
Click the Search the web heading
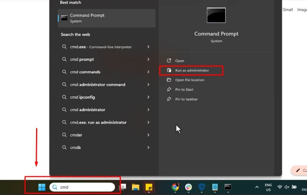pyautogui.click(x=75, y=34)
